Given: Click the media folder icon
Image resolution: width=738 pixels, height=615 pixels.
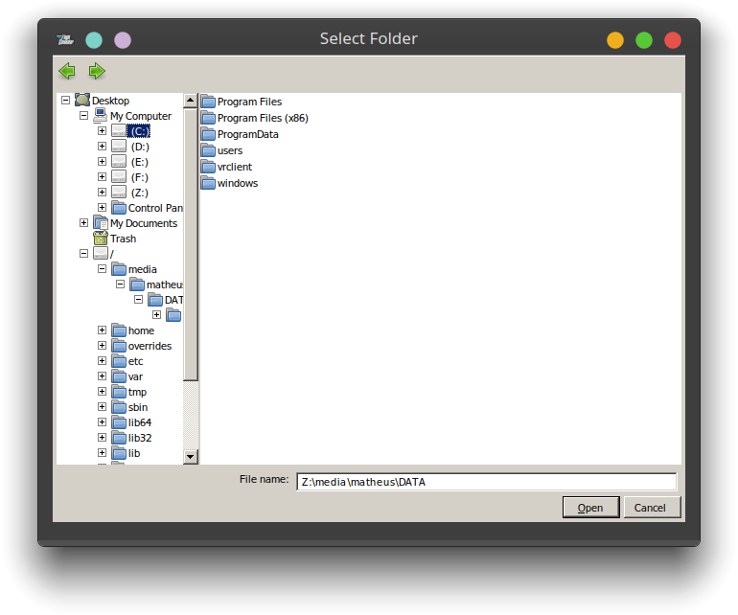Looking at the screenshot, I should (119, 268).
